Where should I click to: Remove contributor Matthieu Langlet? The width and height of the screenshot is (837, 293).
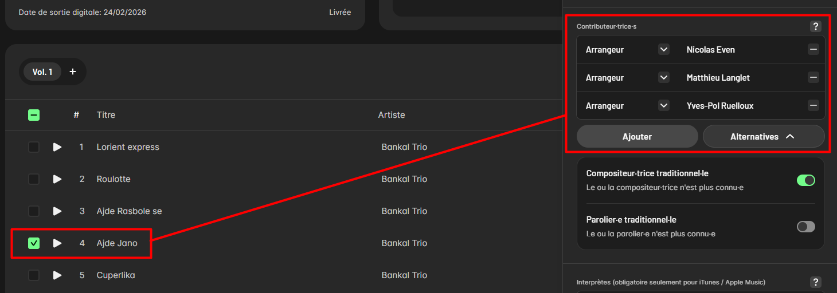pyautogui.click(x=813, y=77)
